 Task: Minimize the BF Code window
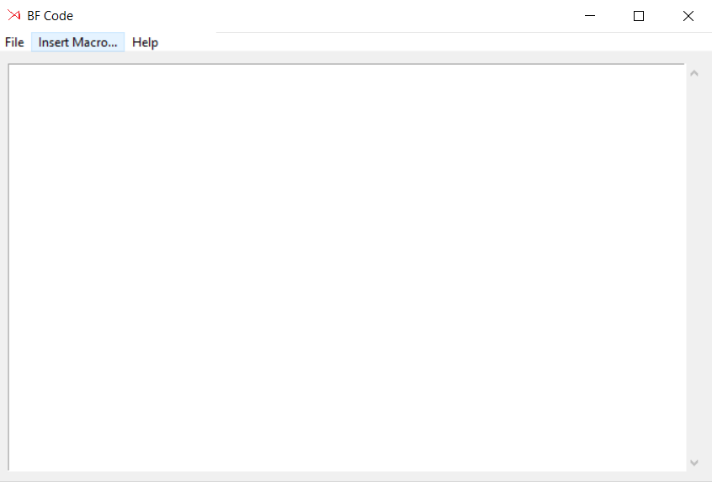tap(590, 16)
